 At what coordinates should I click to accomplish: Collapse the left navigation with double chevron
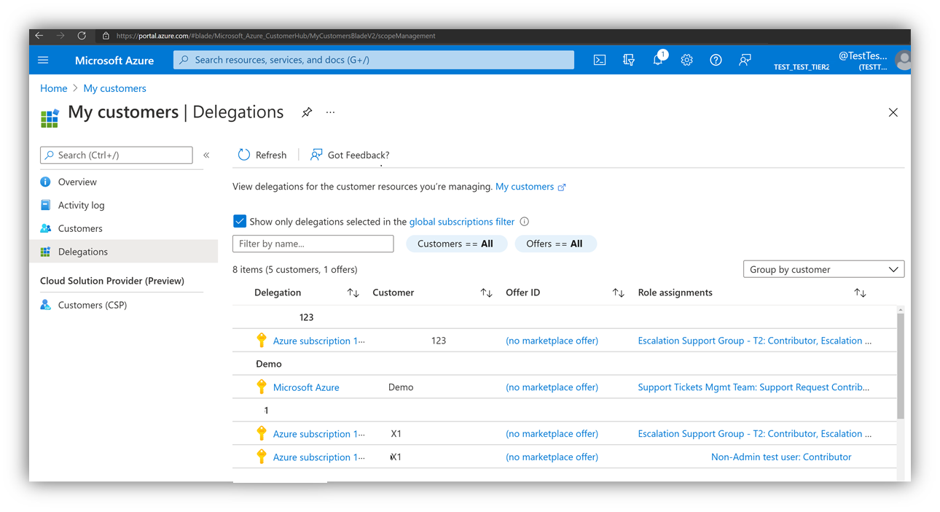206,155
